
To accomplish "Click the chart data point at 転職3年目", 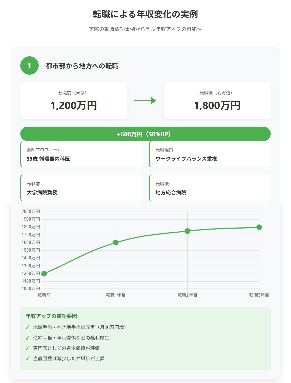I will click(259, 227).
